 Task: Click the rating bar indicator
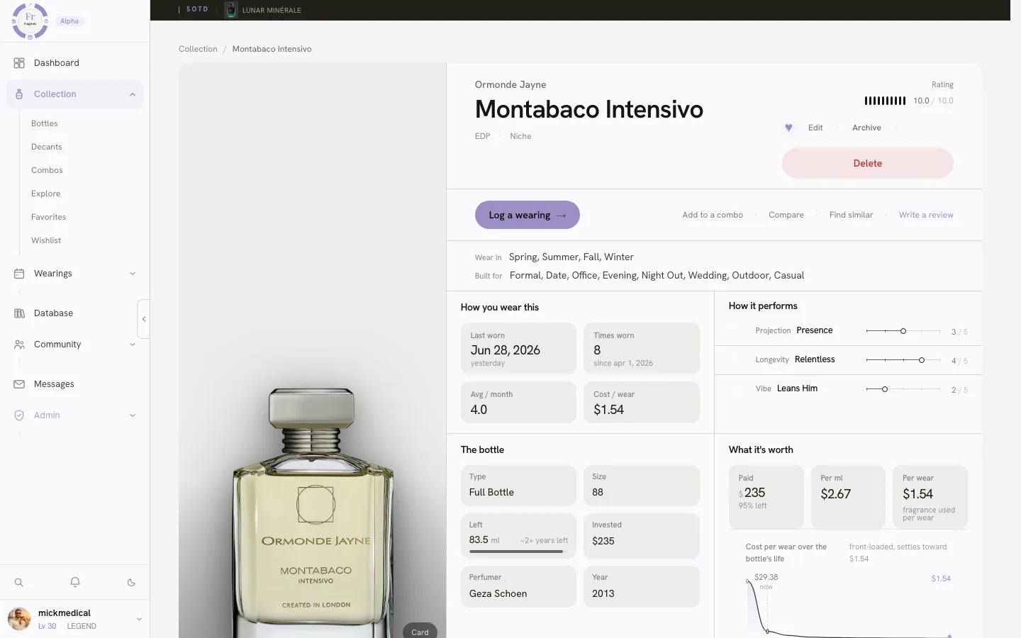885,101
